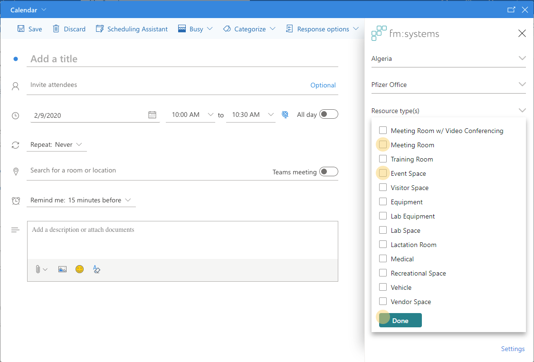Toggle the Teams meeting switch

click(329, 171)
